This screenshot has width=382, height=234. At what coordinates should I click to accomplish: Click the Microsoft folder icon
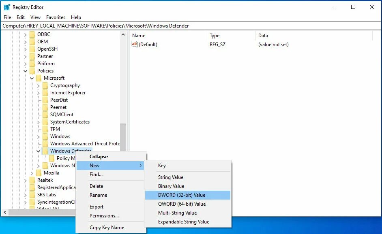(39, 78)
